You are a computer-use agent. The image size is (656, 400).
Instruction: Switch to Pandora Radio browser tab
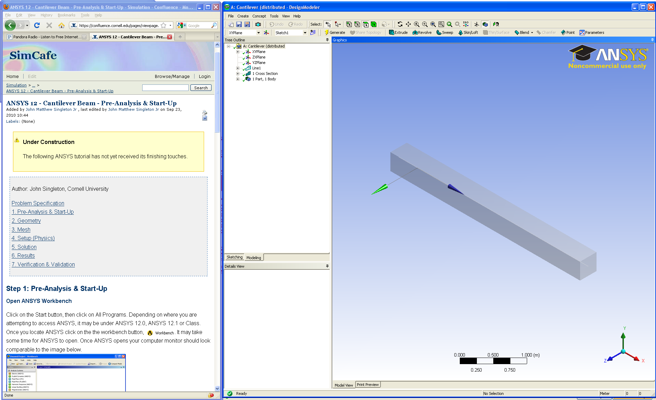click(46, 37)
